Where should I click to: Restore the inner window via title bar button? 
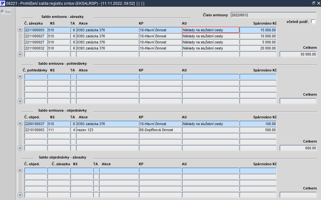(313, 3)
